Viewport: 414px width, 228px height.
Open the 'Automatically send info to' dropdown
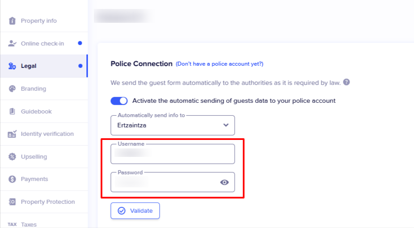172,125
